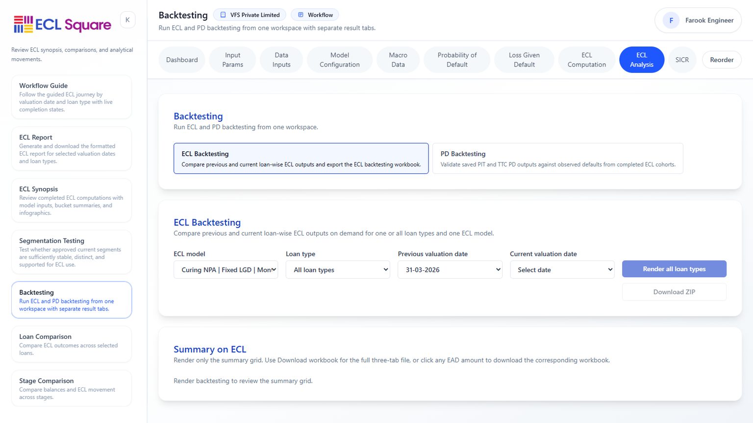Choose a Current valuation date

[562, 270]
